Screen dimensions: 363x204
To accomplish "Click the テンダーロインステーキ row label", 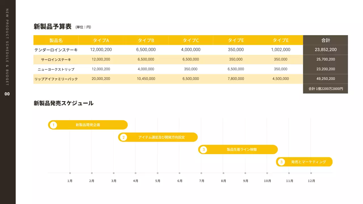I will pyautogui.click(x=56, y=50).
